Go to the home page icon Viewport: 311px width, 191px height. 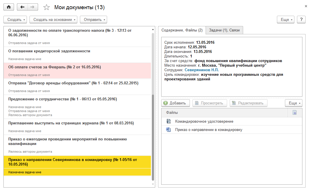pyautogui.click(x=9, y=7)
